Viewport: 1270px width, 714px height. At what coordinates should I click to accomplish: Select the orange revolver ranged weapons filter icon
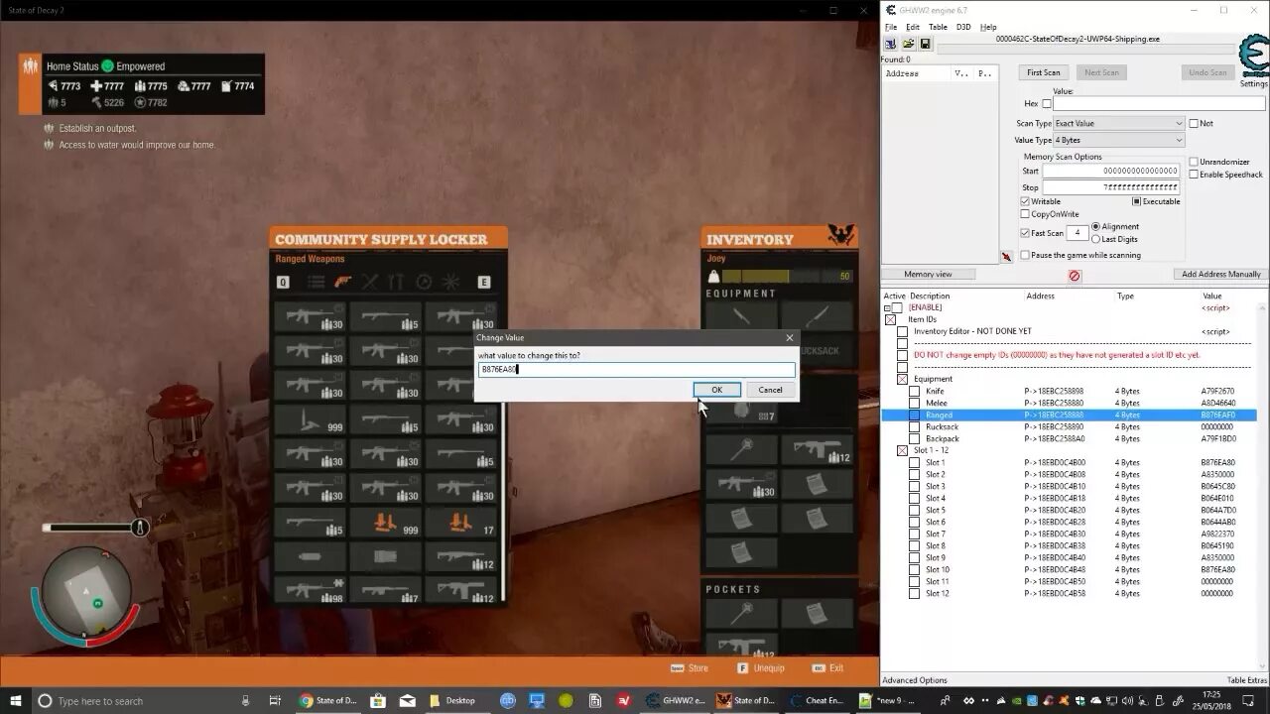[343, 283]
